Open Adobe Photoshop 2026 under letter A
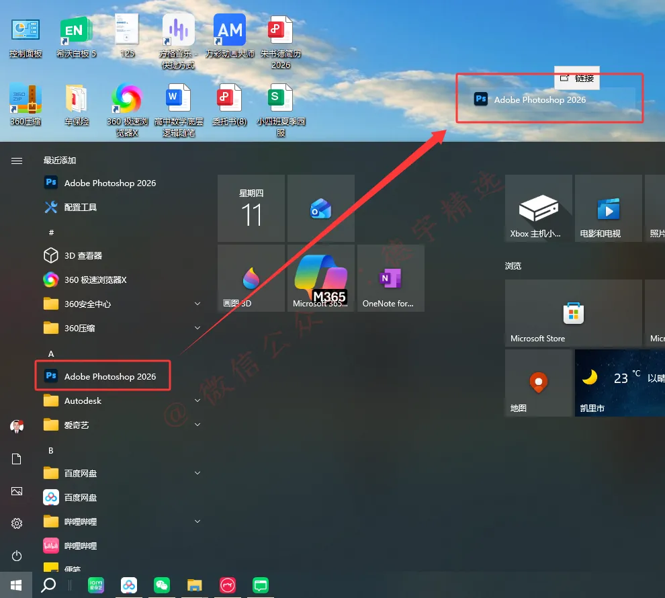Image resolution: width=665 pixels, height=598 pixels. (x=121, y=376)
